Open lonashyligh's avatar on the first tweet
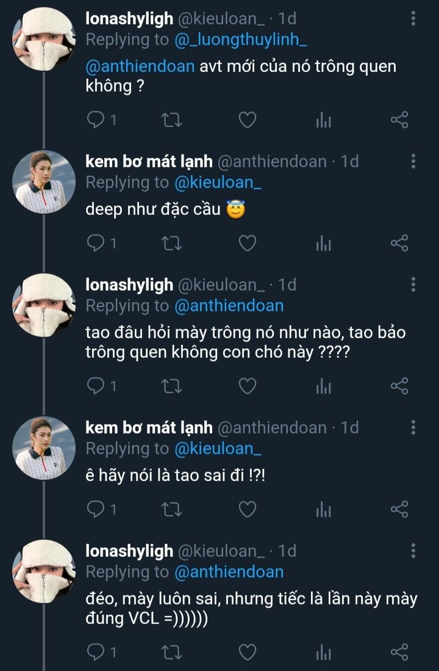The height and width of the screenshot is (671, 439). click(44, 38)
